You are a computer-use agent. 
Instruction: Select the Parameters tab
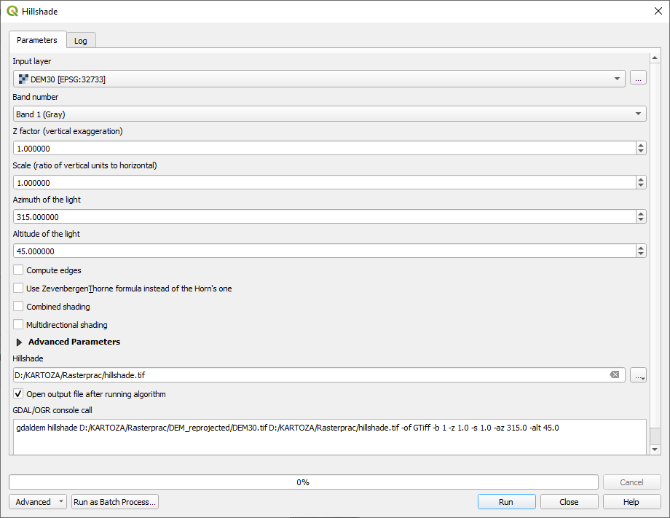click(x=37, y=40)
